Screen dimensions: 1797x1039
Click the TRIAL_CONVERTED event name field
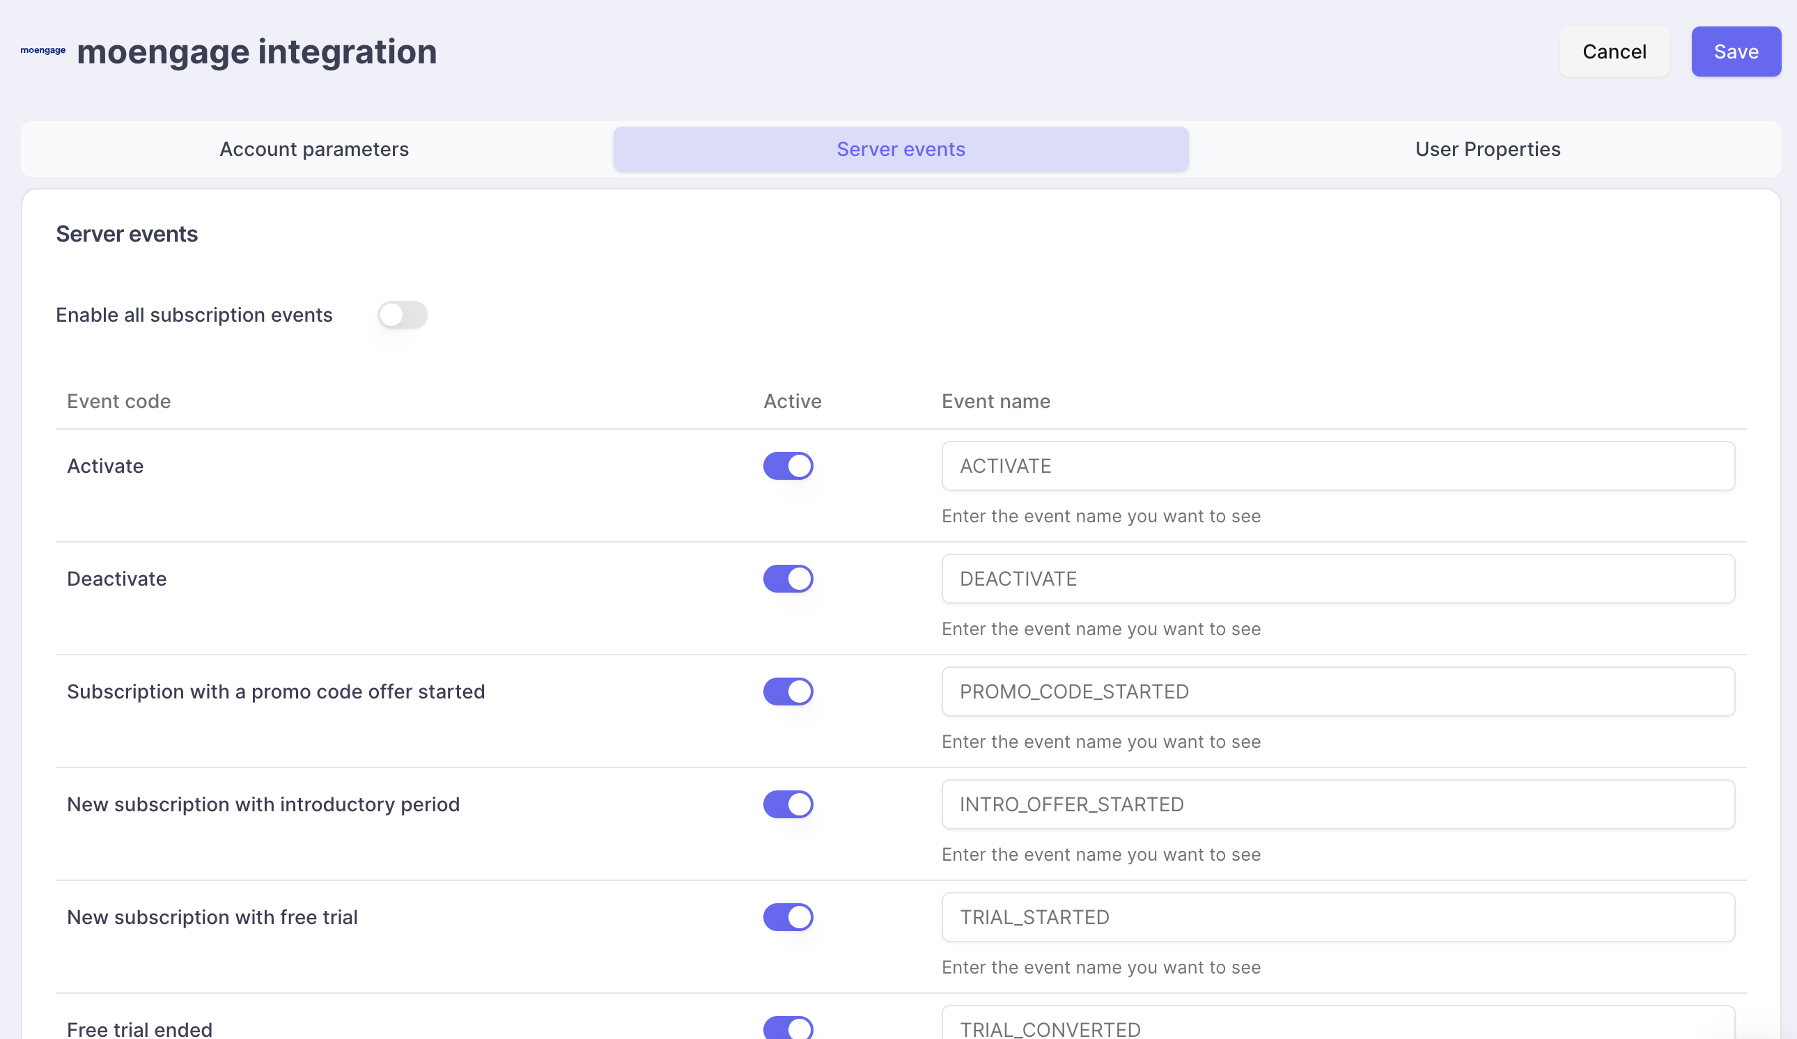click(1338, 1023)
